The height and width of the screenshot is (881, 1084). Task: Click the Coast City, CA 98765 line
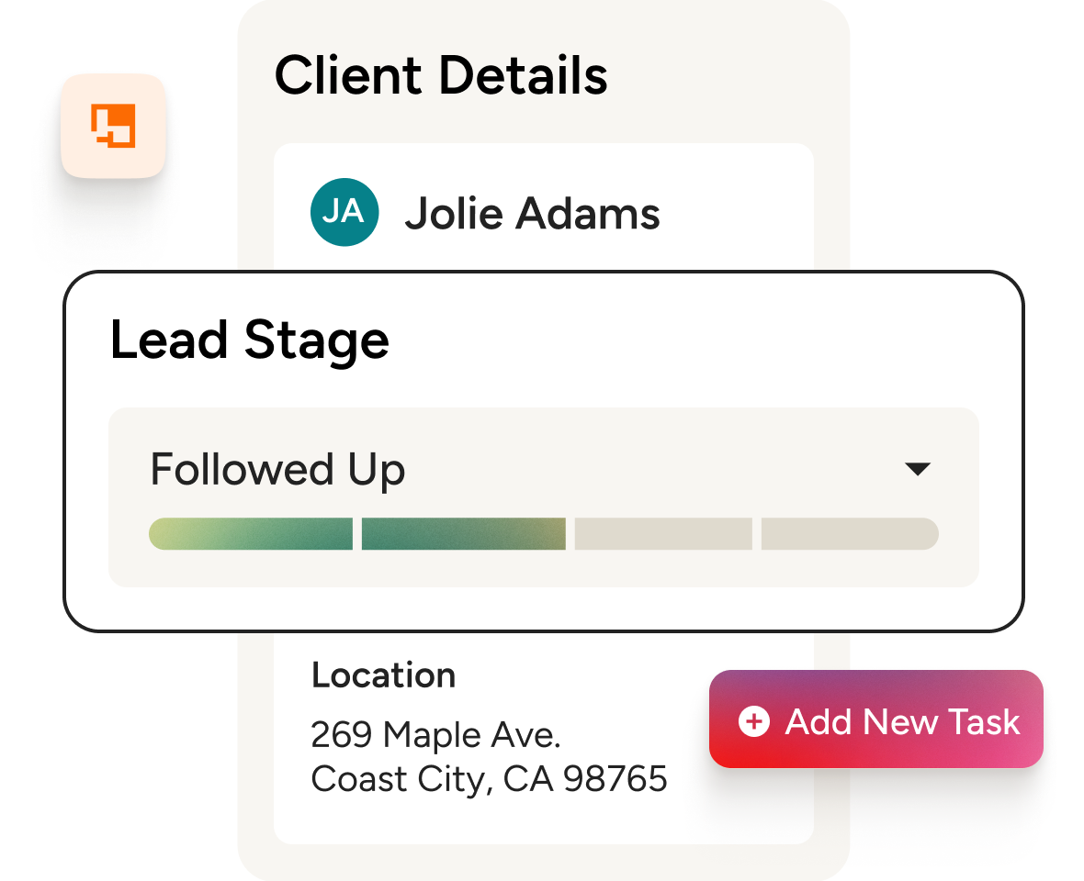[x=489, y=779]
